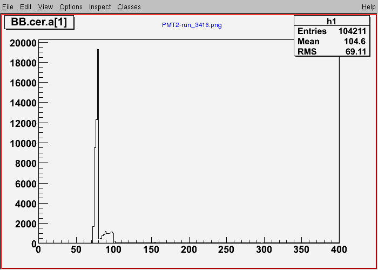Click the PMT2-run_3416.png label

click(x=192, y=25)
